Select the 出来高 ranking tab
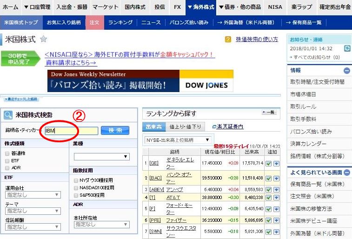This screenshot has height=239, width=352. [154, 127]
